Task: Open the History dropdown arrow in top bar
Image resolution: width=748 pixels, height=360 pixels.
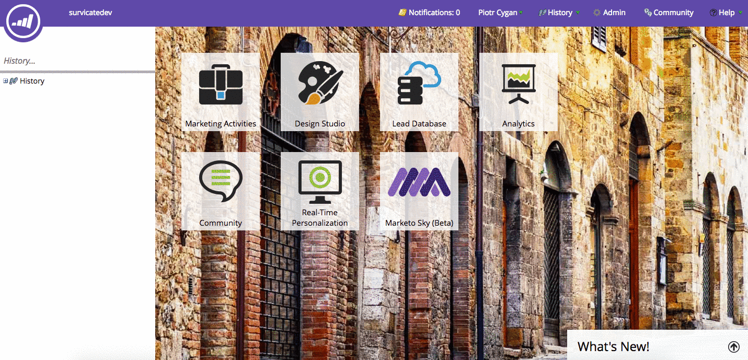Action: click(578, 13)
